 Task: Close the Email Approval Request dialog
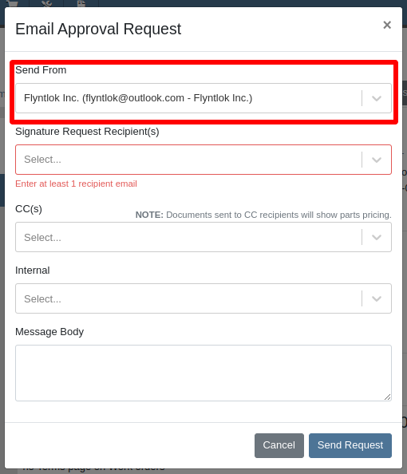387,25
